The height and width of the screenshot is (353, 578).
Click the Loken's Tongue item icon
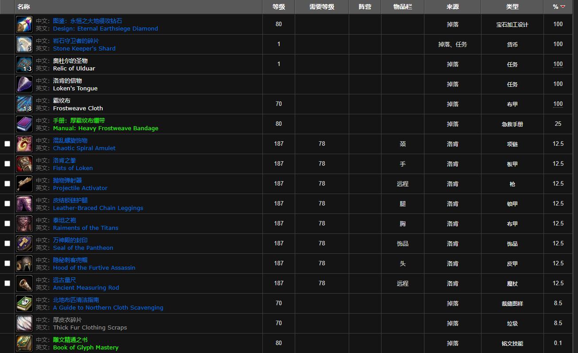pyautogui.click(x=24, y=84)
